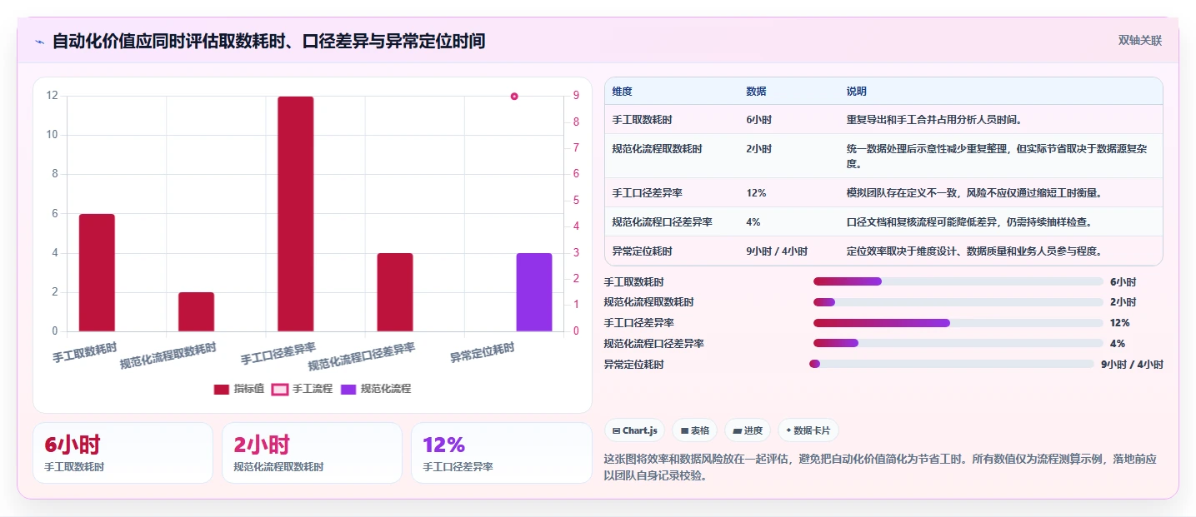Select the 进度 chip
Viewport: 1196px width, 517px height.
coord(748,430)
